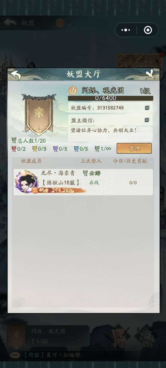Open the 管理 management button
Screen dimensions: 166x368
(x=134, y=148)
